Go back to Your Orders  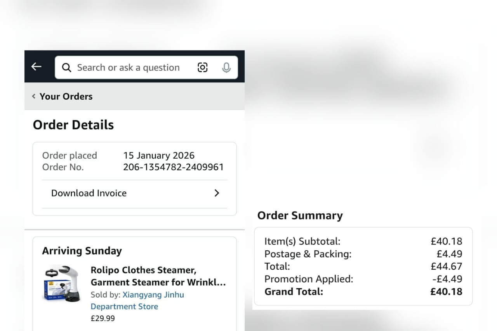click(66, 96)
